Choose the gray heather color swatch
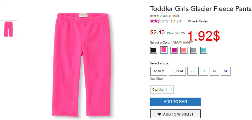Image resolution: width=252 pixels, height=120 pixels. pyautogui.click(x=194, y=50)
